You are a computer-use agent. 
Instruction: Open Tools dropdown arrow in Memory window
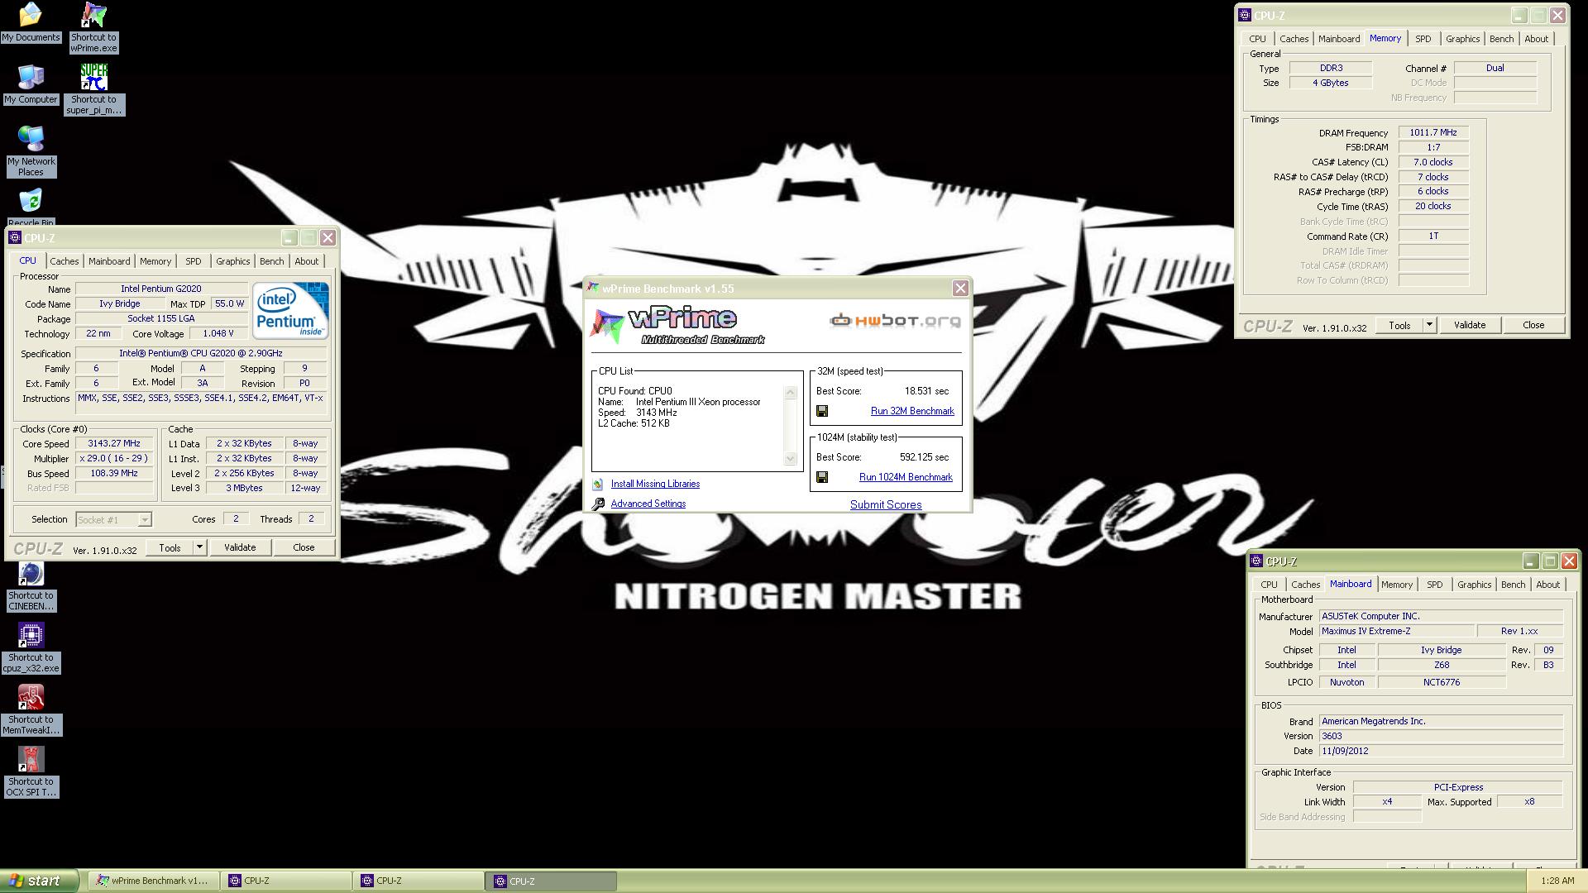coord(1429,325)
